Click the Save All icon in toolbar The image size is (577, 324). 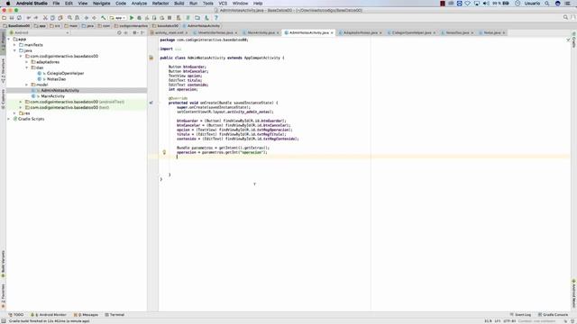(12, 18)
